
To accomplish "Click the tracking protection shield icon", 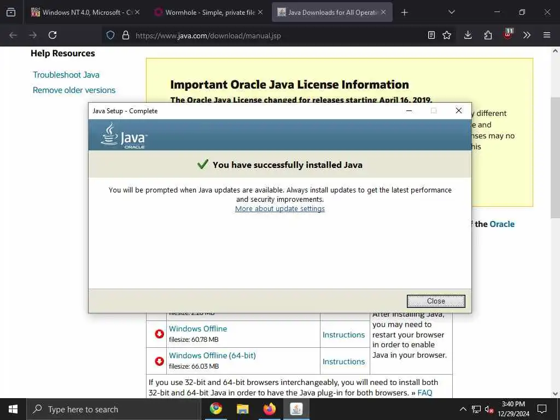I will coord(110,35).
